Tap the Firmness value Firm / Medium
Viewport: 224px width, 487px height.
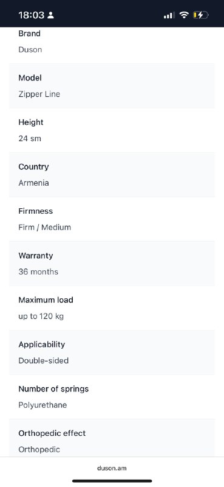point(44,227)
